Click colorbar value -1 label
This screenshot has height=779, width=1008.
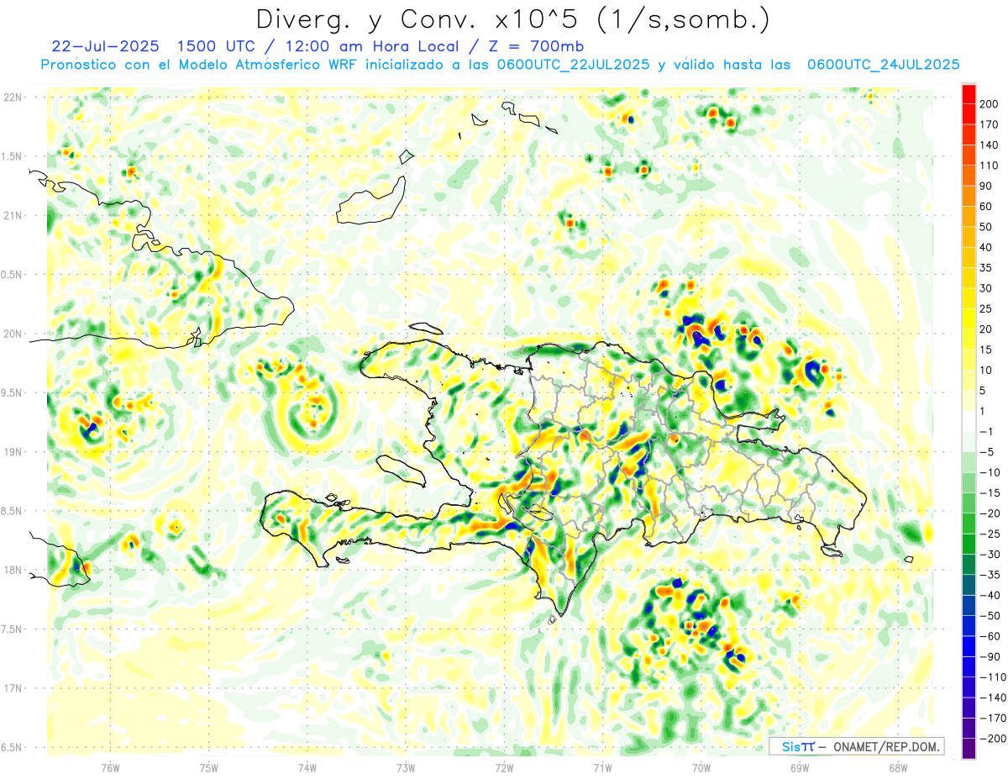(986, 431)
